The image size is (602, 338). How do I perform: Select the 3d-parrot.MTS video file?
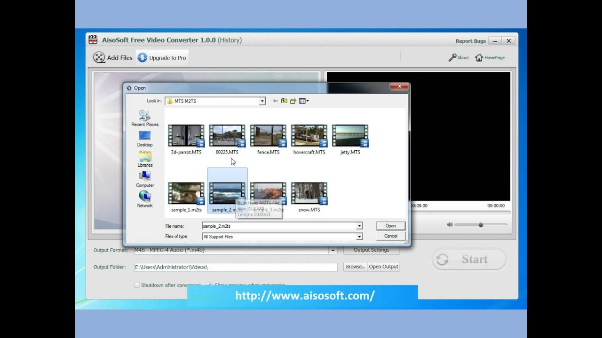[186, 139]
